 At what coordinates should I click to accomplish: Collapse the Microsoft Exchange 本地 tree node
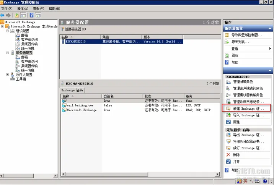click(2, 26)
